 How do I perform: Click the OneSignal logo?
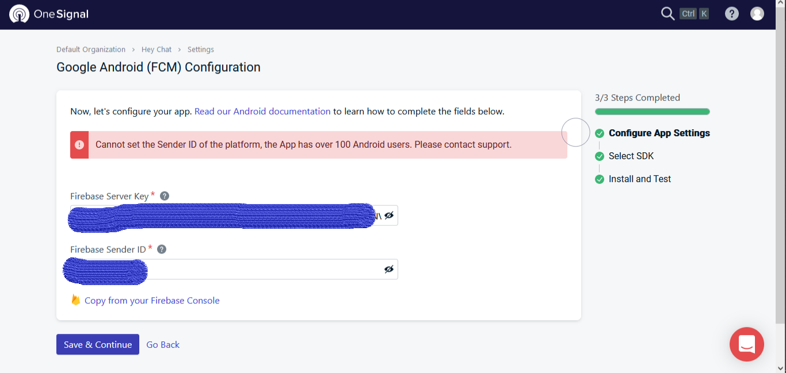(x=49, y=14)
